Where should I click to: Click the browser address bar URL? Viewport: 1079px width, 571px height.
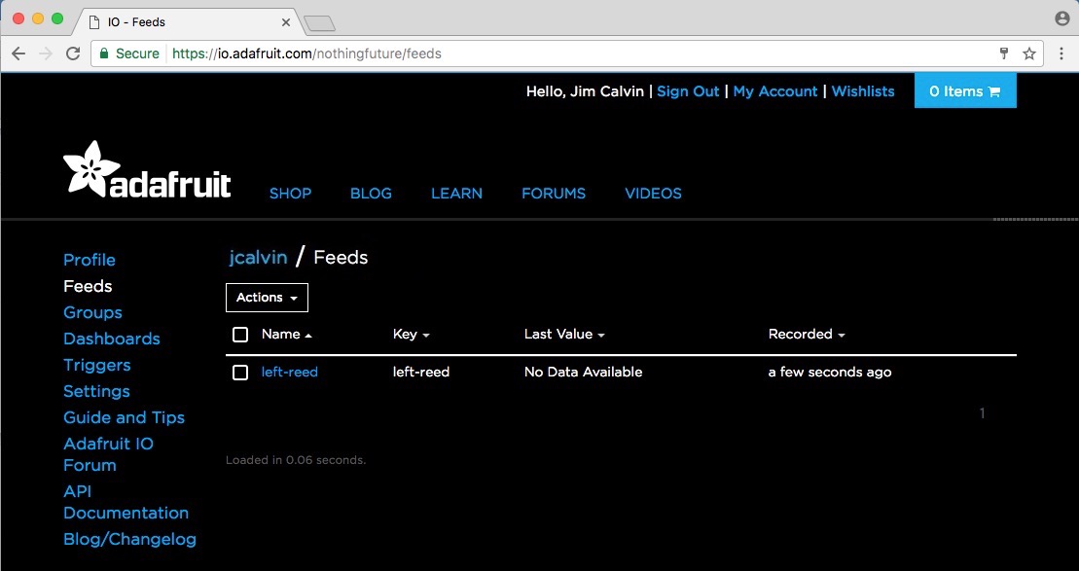[306, 54]
